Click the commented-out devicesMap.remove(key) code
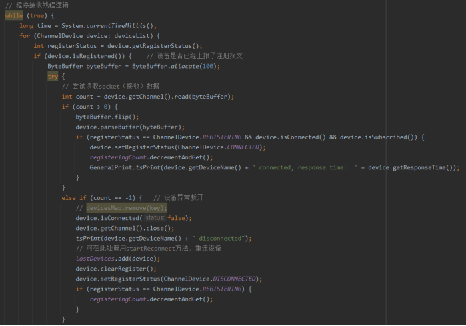 pyautogui.click(x=127, y=208)
